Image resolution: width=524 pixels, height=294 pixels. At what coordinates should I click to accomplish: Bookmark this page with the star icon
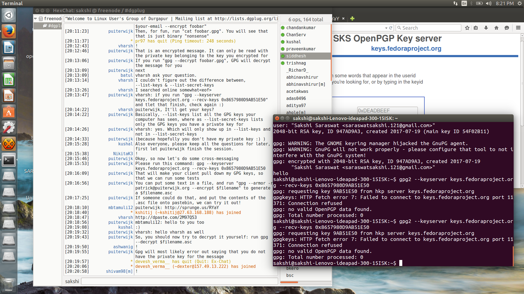pos(467,28)
